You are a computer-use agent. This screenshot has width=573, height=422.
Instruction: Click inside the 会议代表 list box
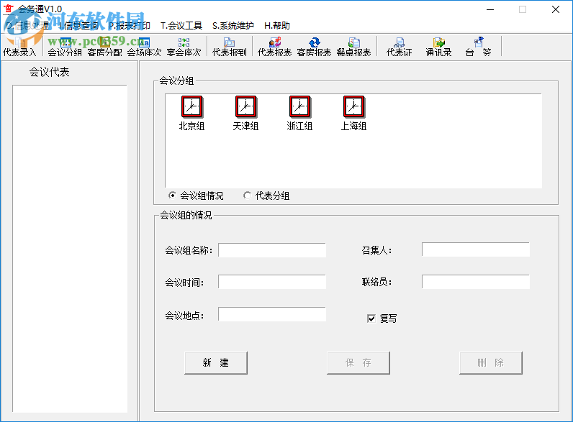70,249
